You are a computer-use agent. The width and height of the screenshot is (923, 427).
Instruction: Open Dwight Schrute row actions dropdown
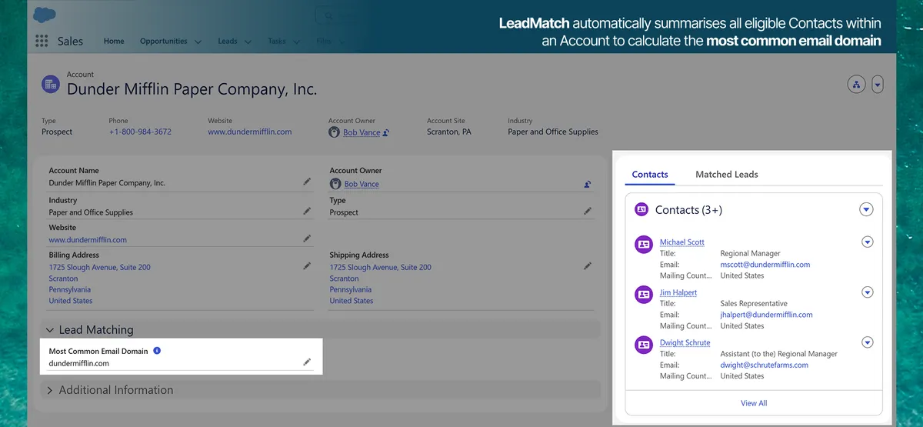(868, 342)
